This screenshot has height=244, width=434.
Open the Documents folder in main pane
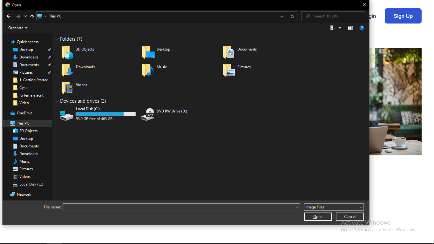pyautogui.click(x=240, y=52)
